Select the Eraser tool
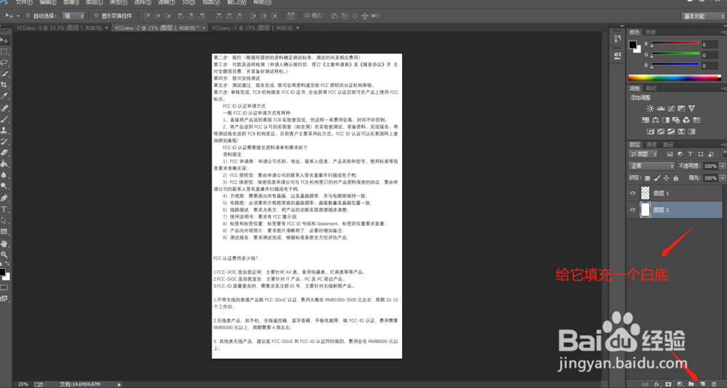The image size is (727, 388). [4, 153]
